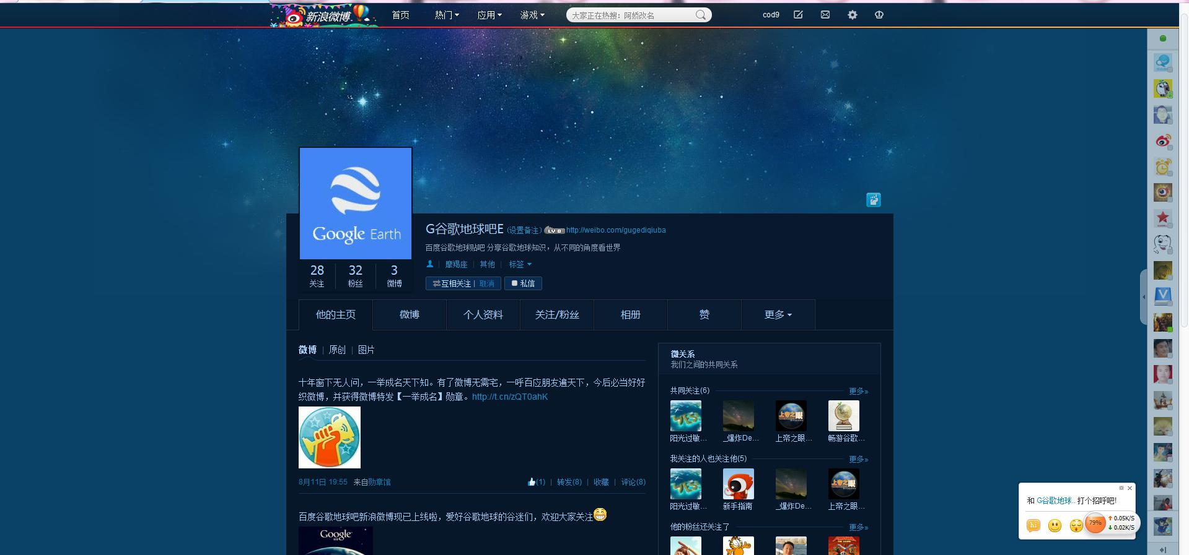Filter posts by 原创
Image resolution: width=1189 pixels, height=555 pixels.
click(x=337, y=350)
